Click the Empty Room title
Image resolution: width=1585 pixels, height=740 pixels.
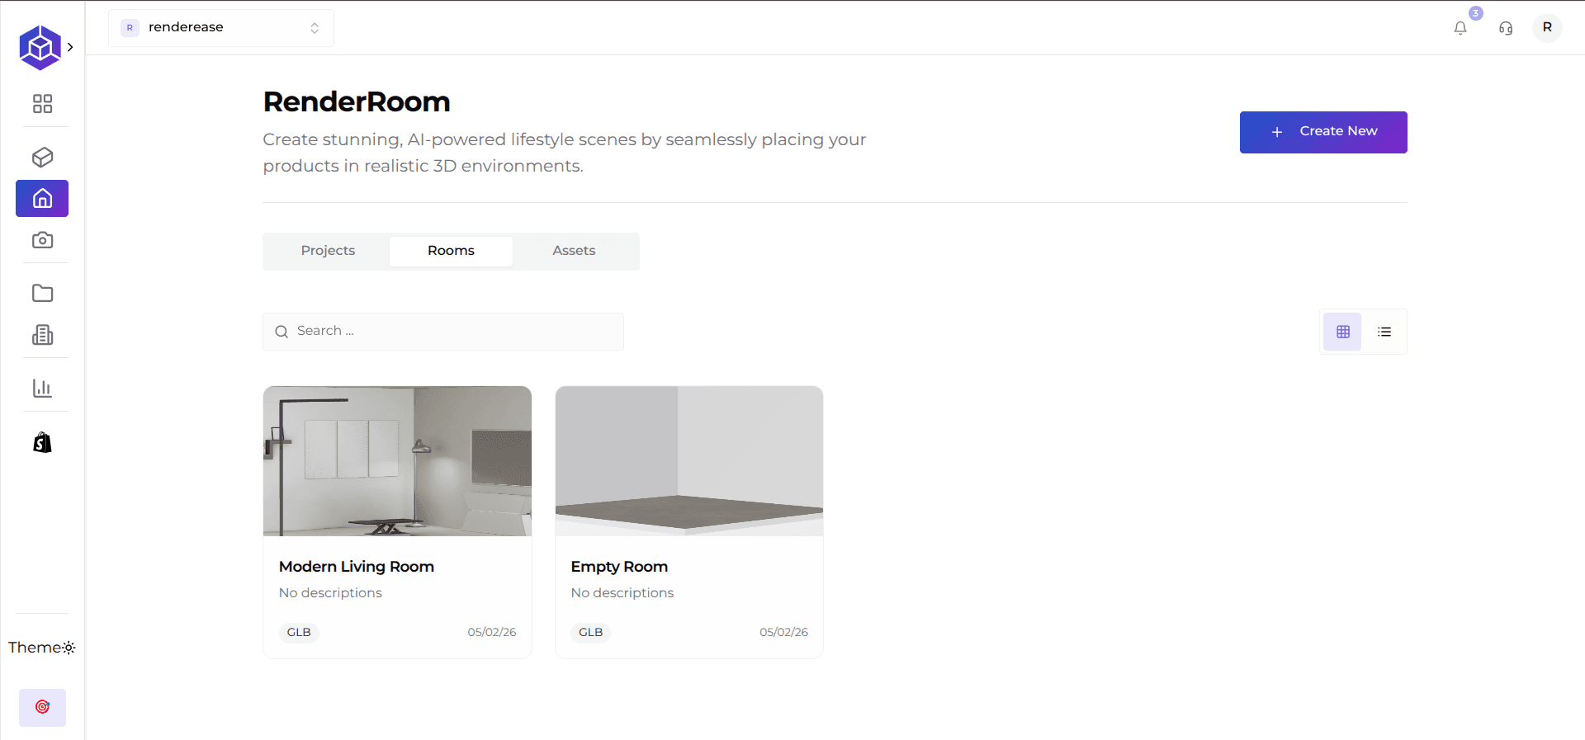(x=619, y=567)
